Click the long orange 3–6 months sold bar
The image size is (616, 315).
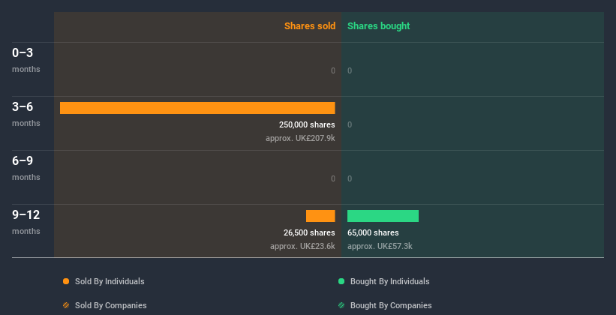(197, 108)
